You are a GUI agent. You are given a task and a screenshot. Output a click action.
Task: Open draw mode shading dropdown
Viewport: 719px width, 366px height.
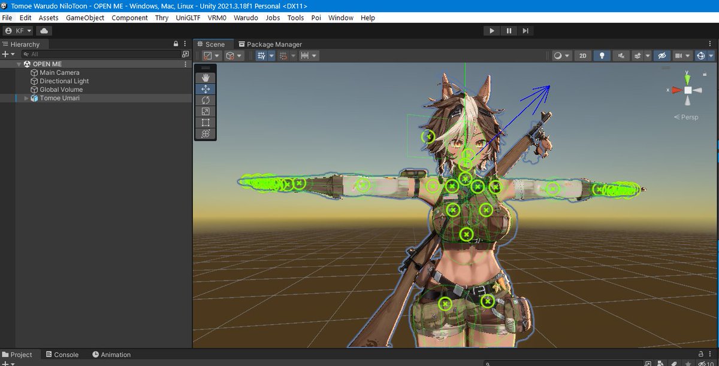561,56
